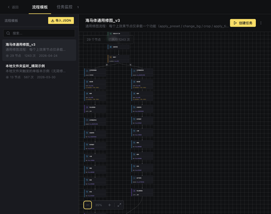Click the date 2026-04-24
This screenshot has height=214, width=271.
(x=48, y=56)
